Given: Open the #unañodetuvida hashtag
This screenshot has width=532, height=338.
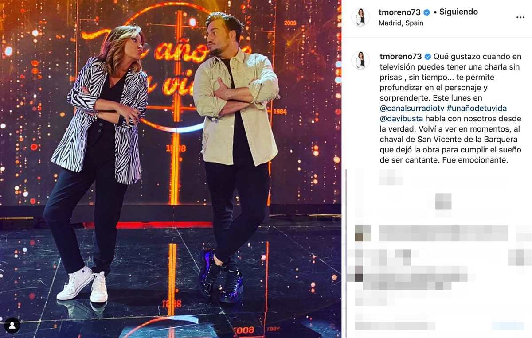Looking at the screenshot, I should 470,108.
